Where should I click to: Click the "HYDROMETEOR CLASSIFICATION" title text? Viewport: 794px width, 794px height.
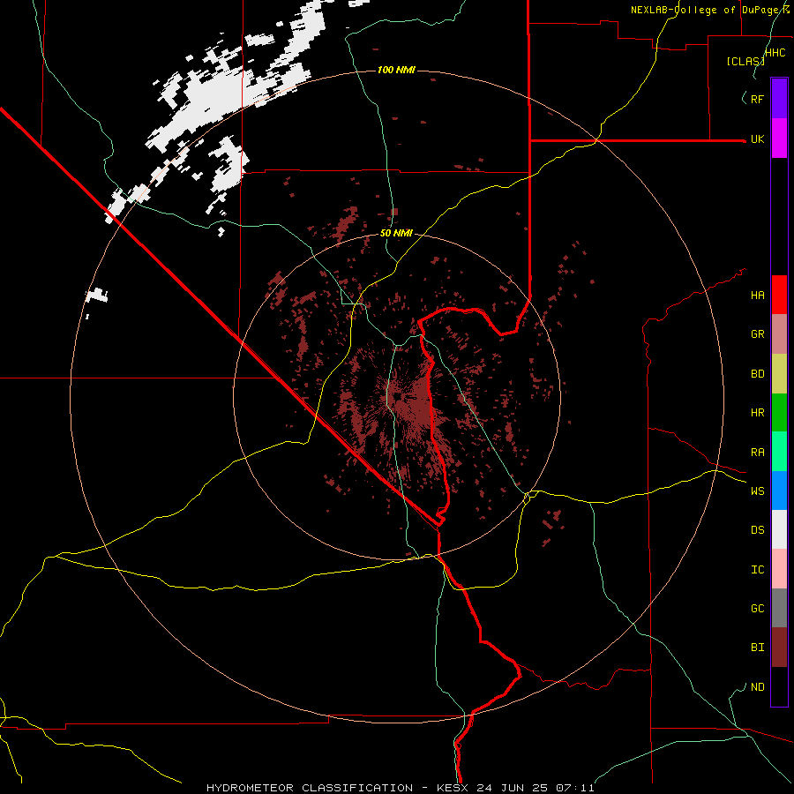310,788
